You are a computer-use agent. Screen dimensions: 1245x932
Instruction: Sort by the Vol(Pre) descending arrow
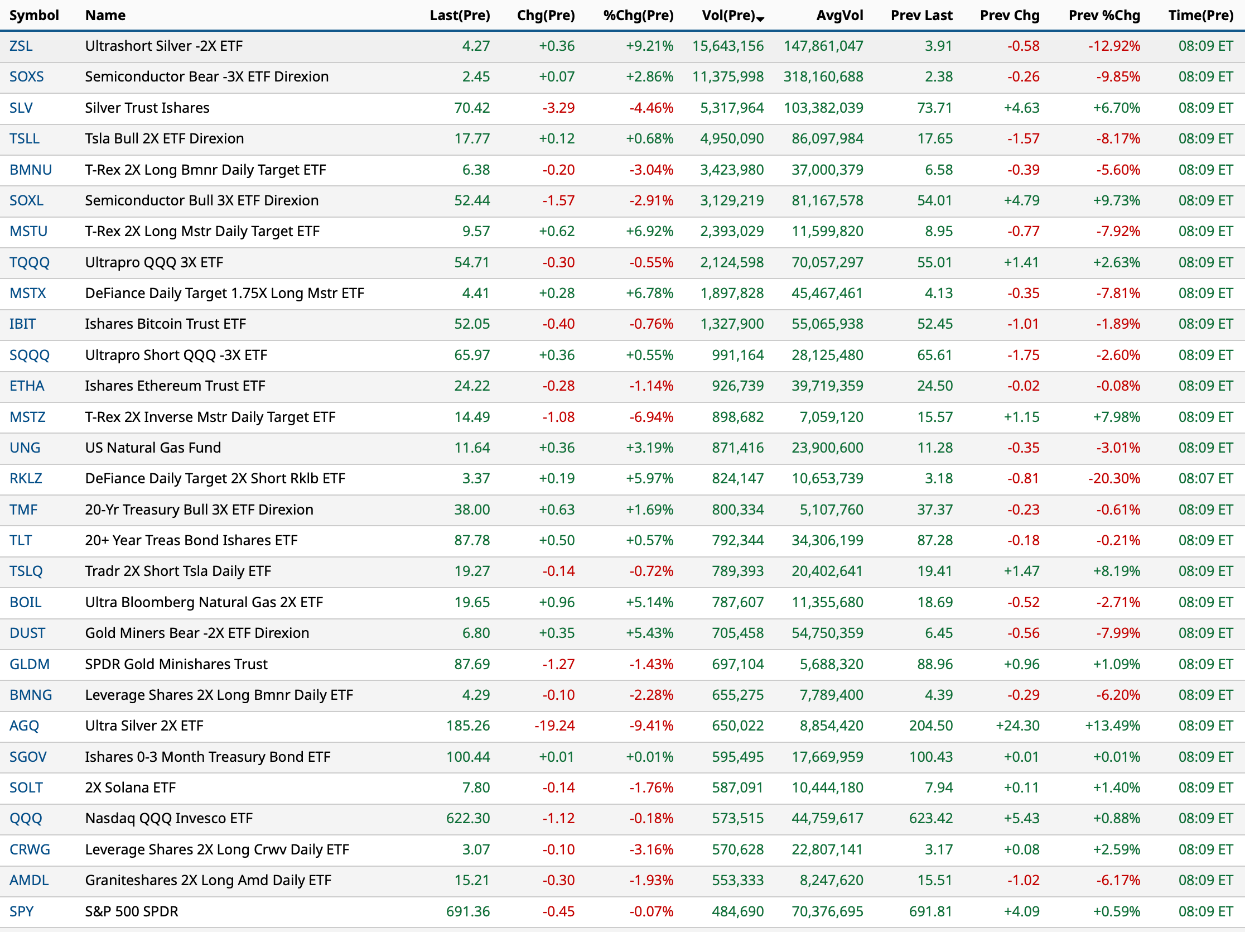coord(760,19)
